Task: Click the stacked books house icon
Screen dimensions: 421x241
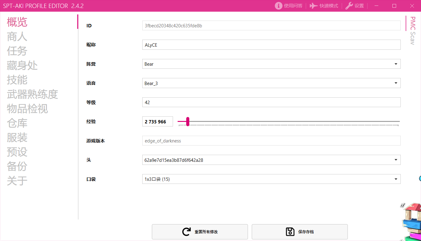Action: coord(412,221)
